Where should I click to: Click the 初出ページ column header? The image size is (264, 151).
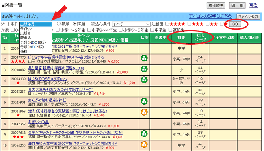click(200, 38)
